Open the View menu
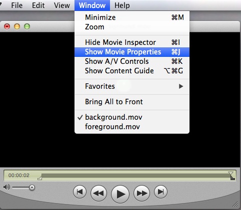This screenshot has width=241, height=210. [62, 5]
